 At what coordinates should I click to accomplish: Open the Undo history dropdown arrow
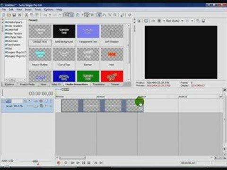(x=50, y=15)
